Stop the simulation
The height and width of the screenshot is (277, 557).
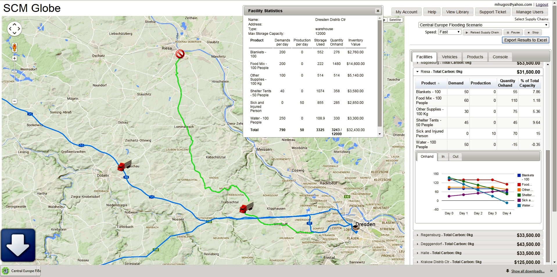(x=533, y=32)
